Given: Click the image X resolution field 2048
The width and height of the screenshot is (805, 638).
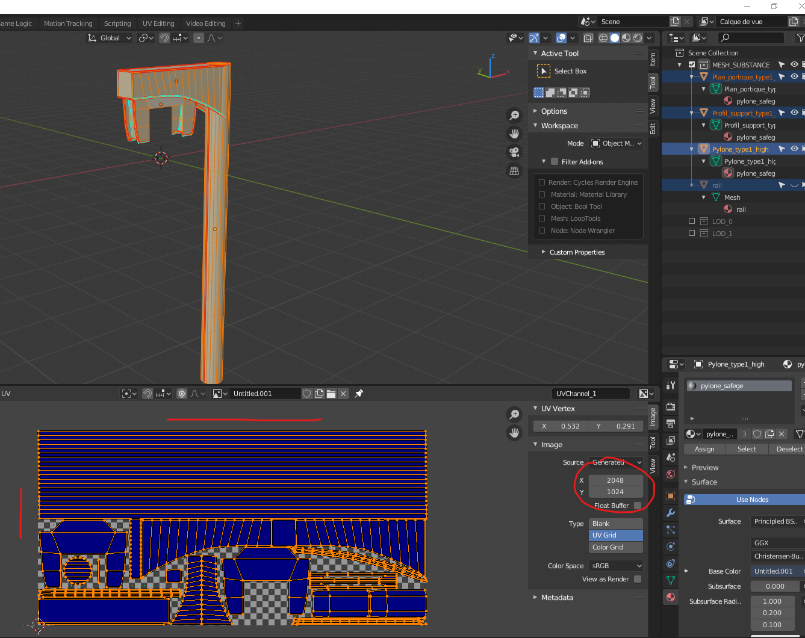Looking at the screenshot, I should pos(615,480).
